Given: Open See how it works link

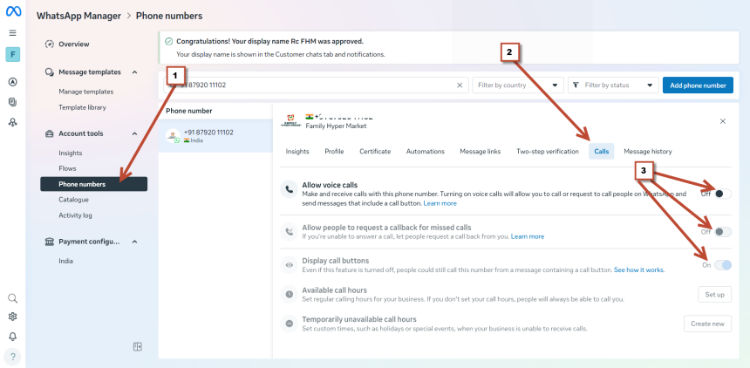Looking at the screenshot, I should click(638, 270).
